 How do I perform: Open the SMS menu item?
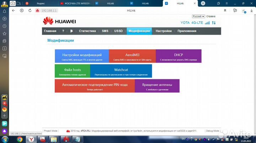105,31
